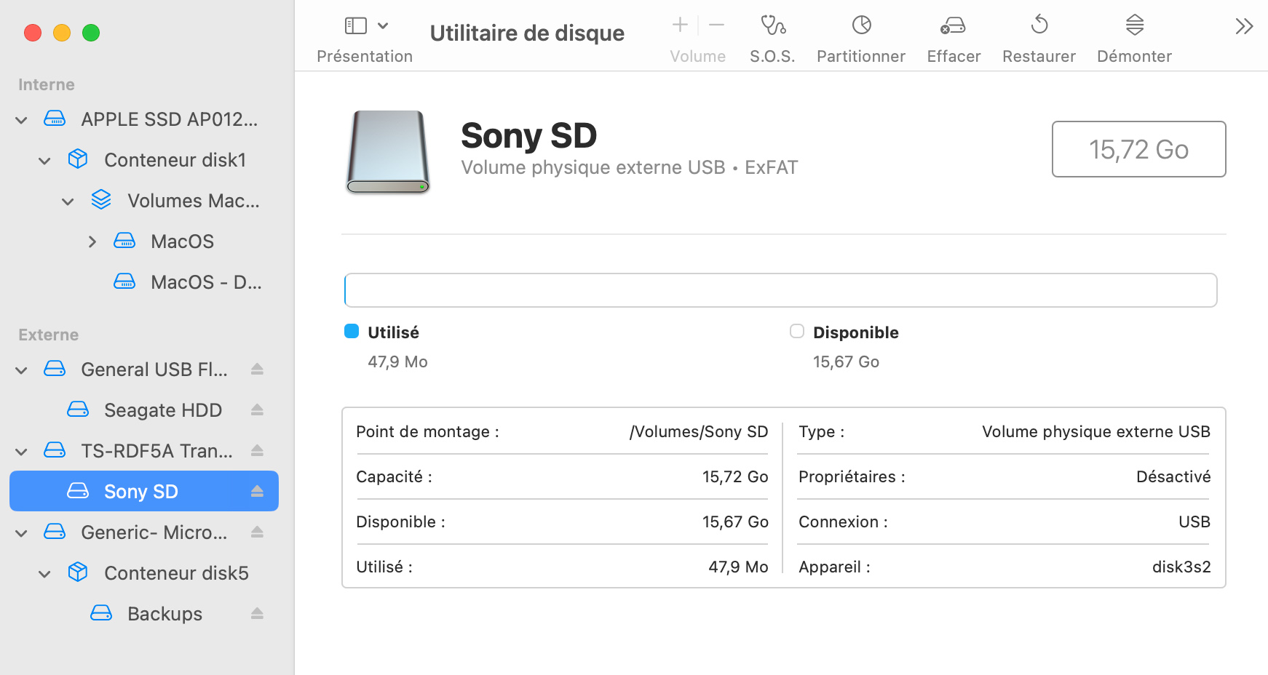The width and height of the screenshot is (1268, 675).
Task: Eject the Generic- Micro drive
Action: [x=257, y=532]
